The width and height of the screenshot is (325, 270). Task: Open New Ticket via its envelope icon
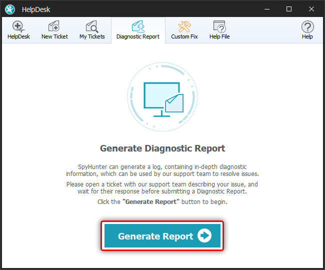(54, 27)
